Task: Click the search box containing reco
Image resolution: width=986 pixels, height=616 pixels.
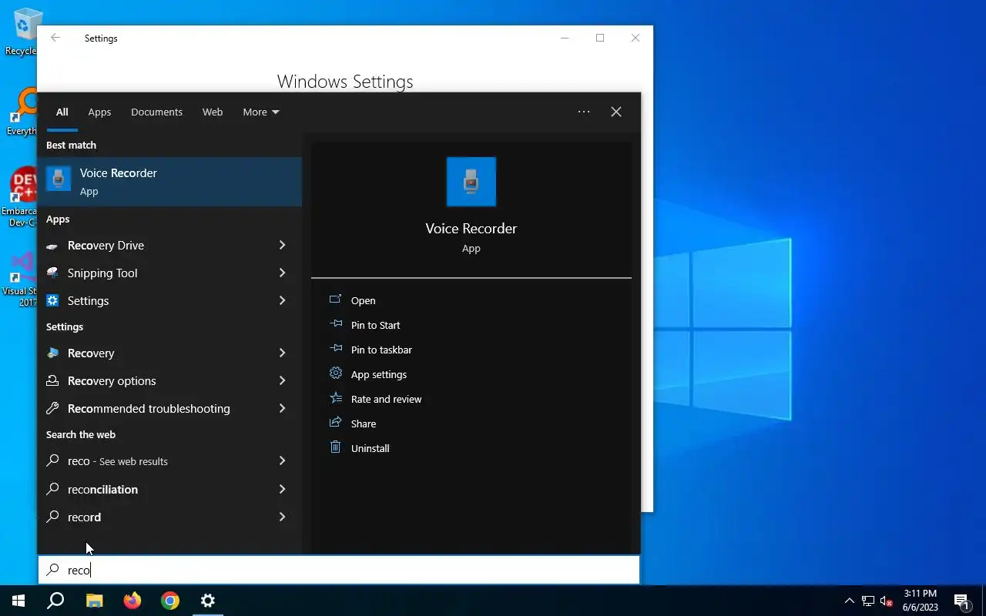Action: pyautogui.click(x=339, y=570)
